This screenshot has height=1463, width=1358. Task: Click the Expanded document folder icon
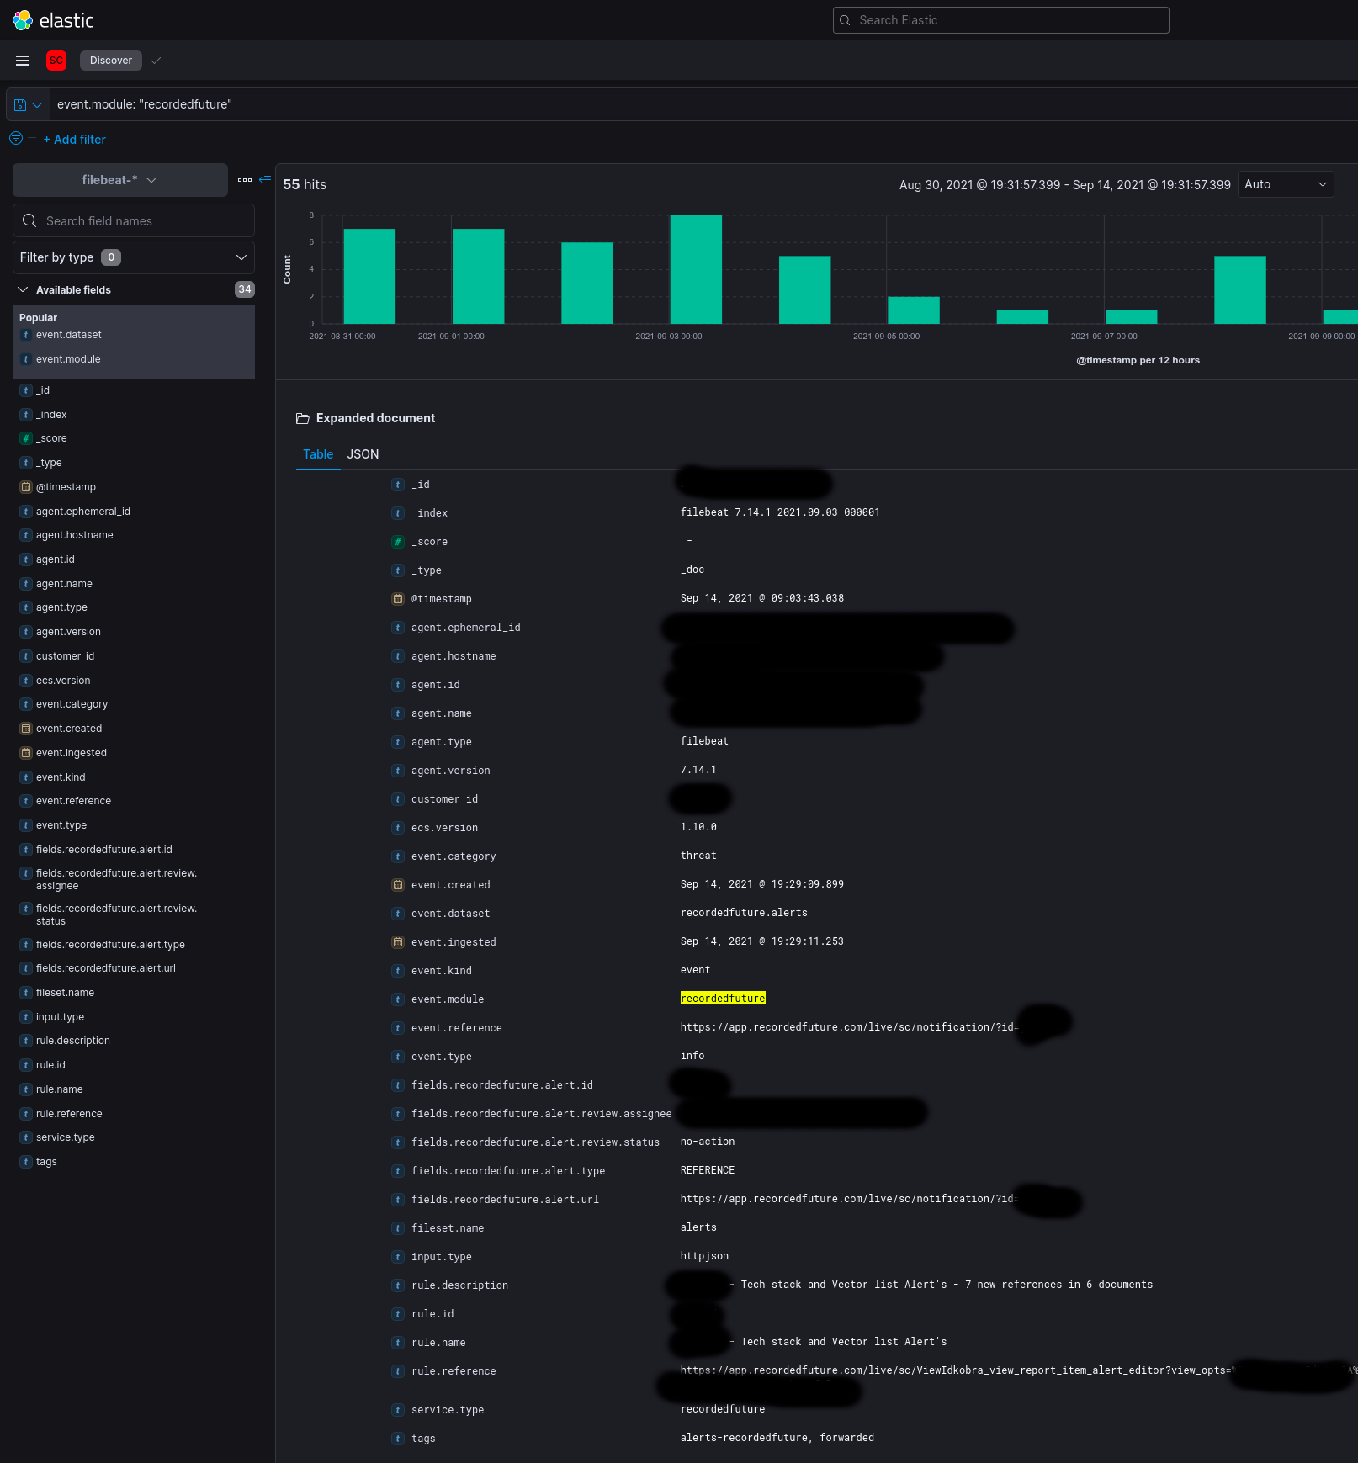[303, 418]
